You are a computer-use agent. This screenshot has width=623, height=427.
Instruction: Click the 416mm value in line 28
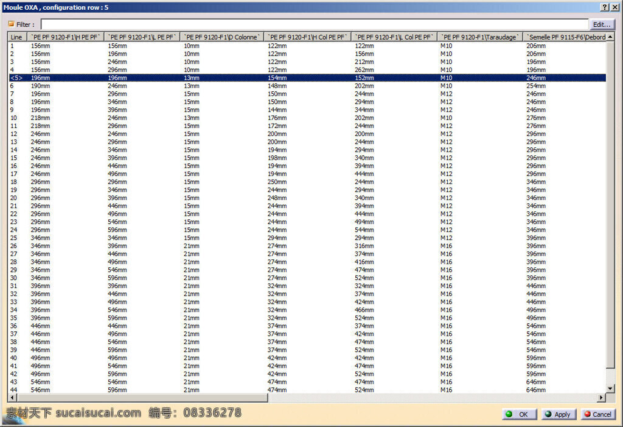click(364, 262)
